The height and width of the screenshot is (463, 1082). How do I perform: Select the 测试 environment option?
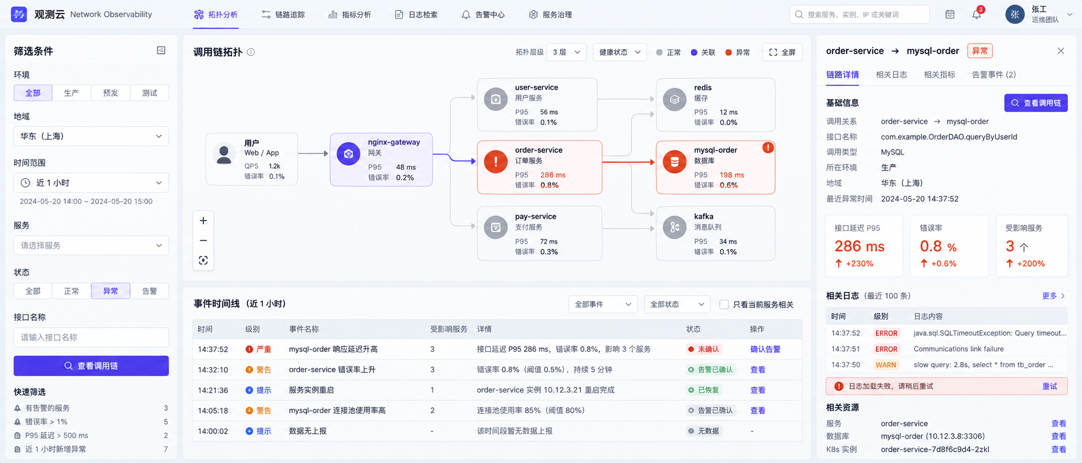click(x=149, y=92)
